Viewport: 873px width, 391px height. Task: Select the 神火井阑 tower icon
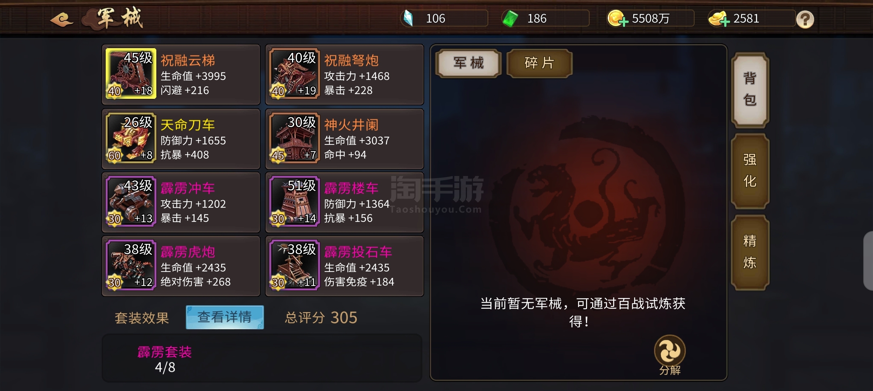pos(294,138)
